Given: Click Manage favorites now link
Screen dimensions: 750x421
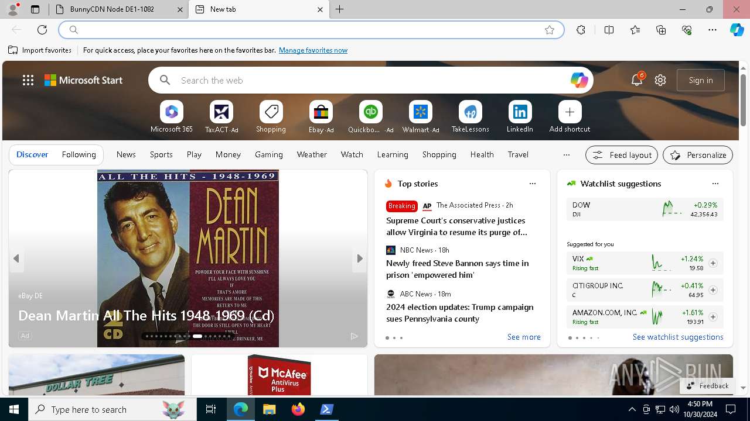Looking at the screenshot, I should tap(313, 50).
